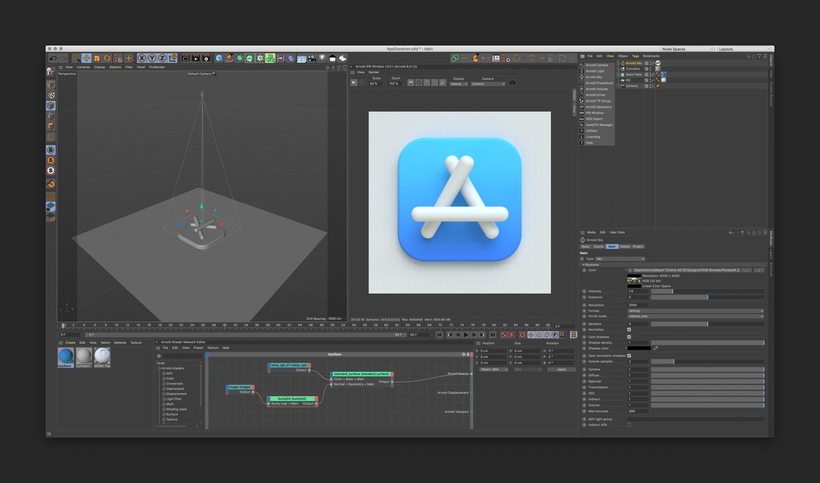This screenshot has width=820, height=483.
Task: Select the Rotate tool in the top toolbar
Action: (x=107, y=59)
